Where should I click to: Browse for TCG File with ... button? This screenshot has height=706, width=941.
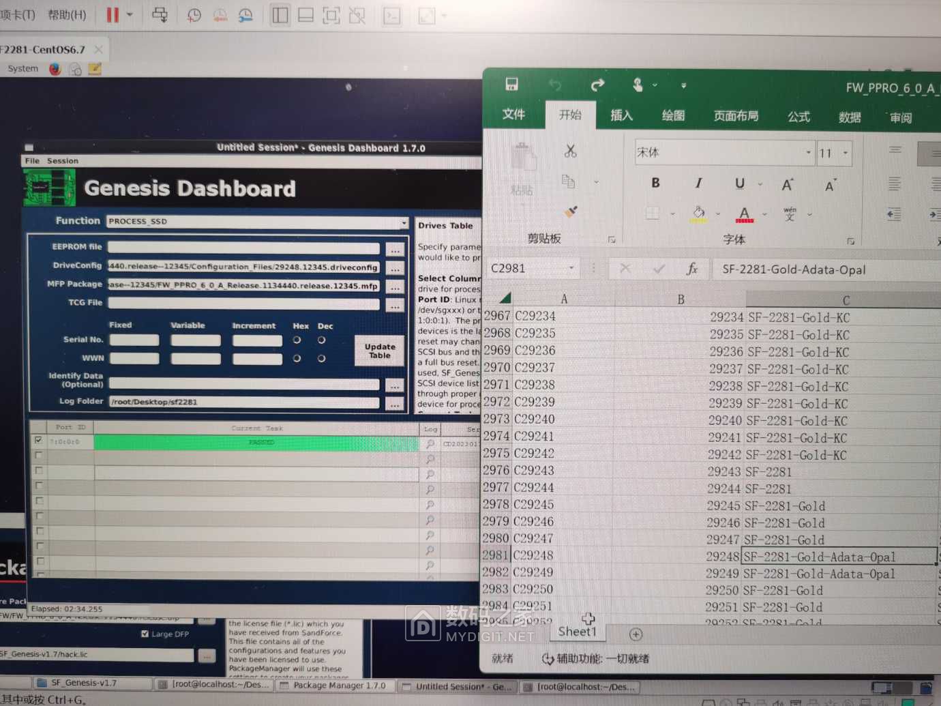(x=395, y=306)
